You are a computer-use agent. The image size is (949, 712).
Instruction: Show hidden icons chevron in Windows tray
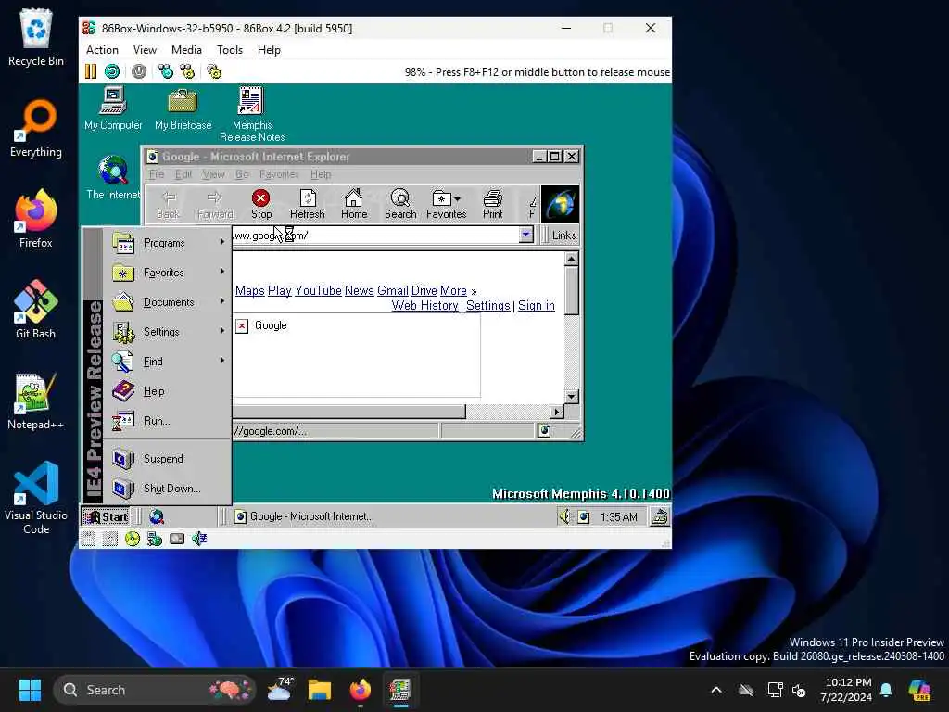(716, 690)
